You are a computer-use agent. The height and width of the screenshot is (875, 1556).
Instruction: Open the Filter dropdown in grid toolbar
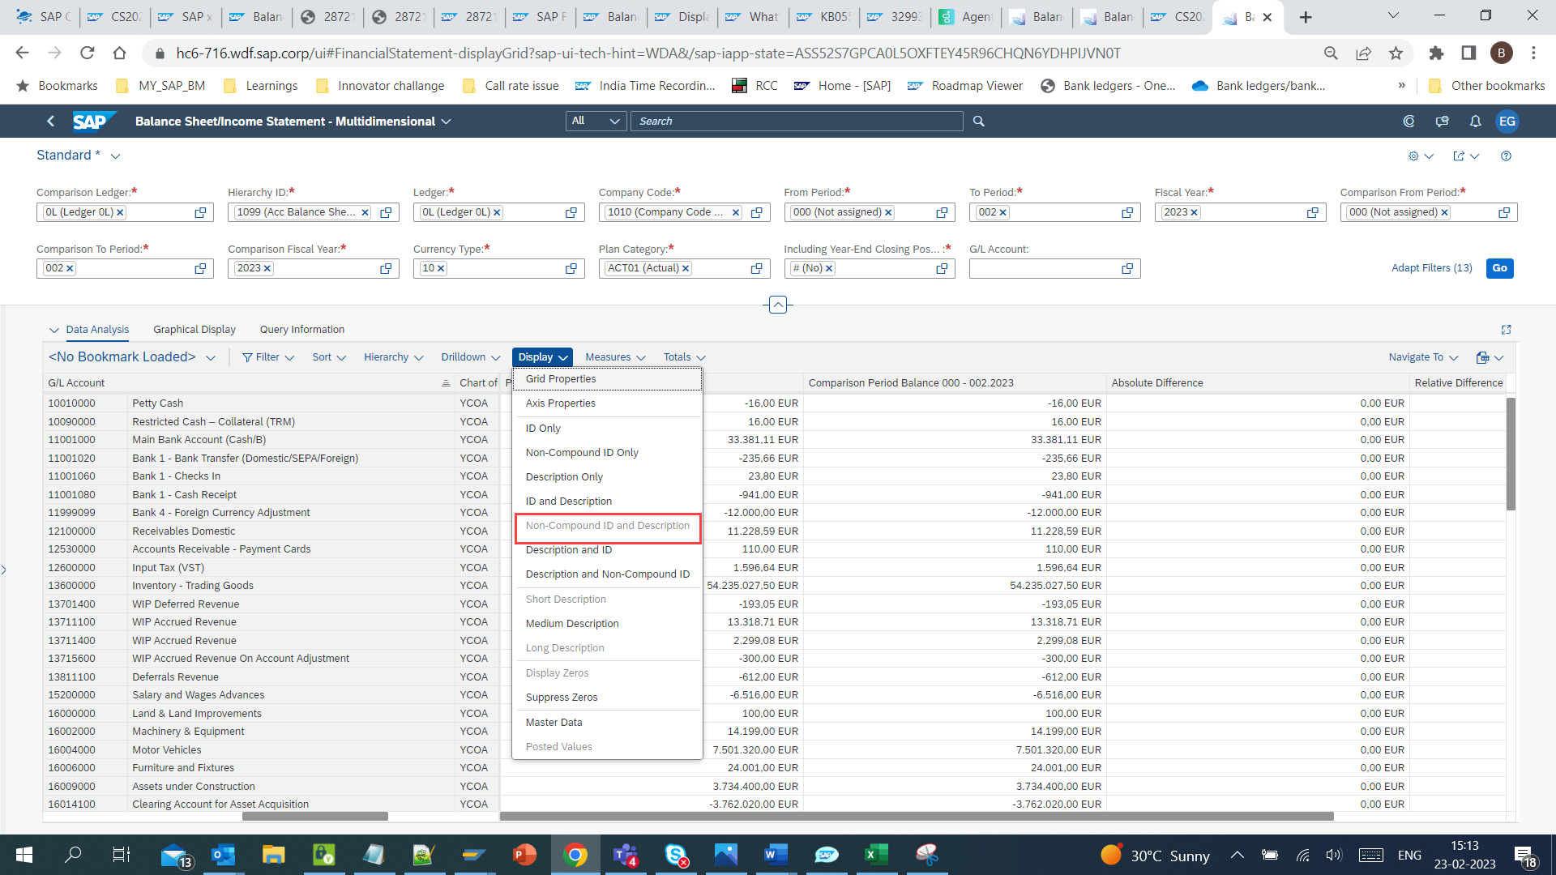point(268,357)
